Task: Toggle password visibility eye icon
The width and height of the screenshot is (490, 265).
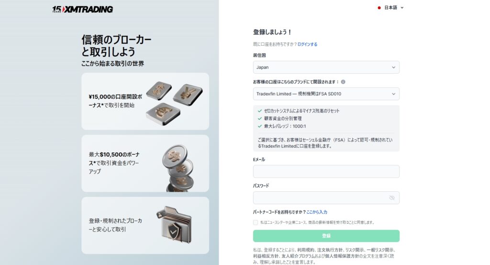Action: pos(392,198)
